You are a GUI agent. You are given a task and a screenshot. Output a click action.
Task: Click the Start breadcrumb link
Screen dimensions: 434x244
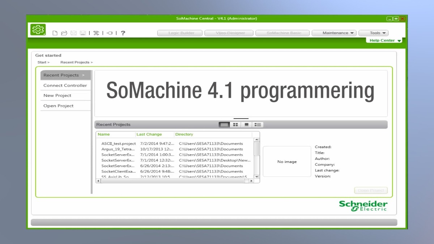click(x=43, y=62)
